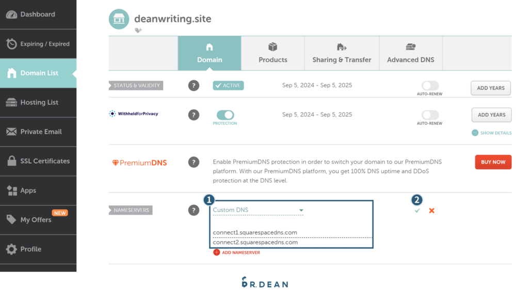Click the storefront icon next to deanwriting.site
516x296 pixels.
click(x=119, y=19)
